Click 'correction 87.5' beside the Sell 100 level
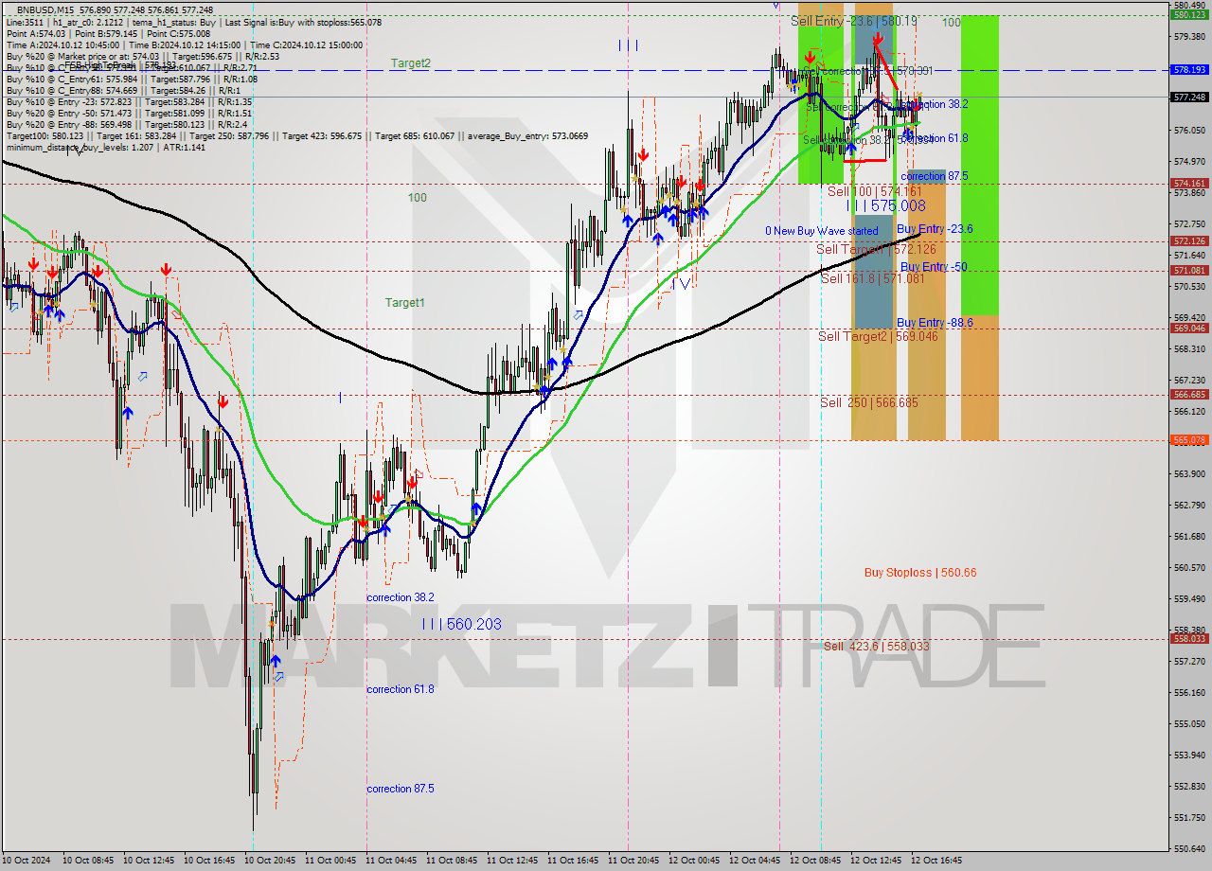Image resolution: width=1212 pixels, height=871 pixels. (935, 176)
